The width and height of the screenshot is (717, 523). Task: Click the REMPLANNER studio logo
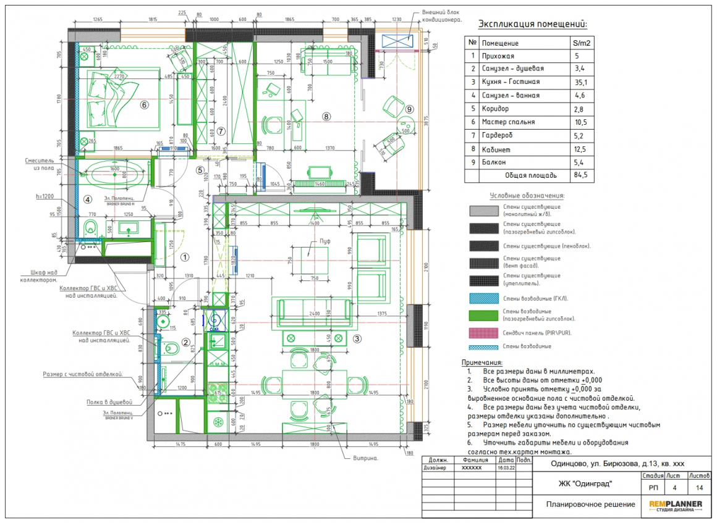[x=676, y=506]
